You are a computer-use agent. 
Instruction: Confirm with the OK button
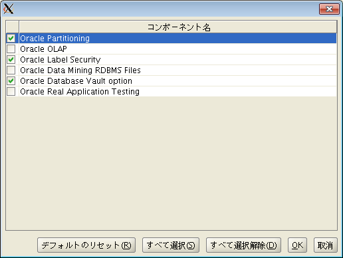pos(297,245)
